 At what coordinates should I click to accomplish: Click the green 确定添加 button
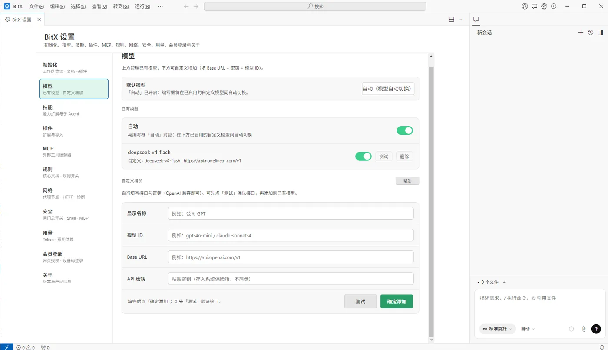click(397, 301)
